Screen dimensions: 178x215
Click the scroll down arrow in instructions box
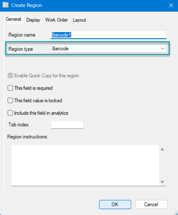pos(162,182)
